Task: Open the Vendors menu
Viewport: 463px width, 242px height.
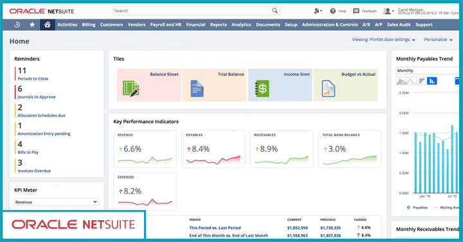Action: click(136, 25)
